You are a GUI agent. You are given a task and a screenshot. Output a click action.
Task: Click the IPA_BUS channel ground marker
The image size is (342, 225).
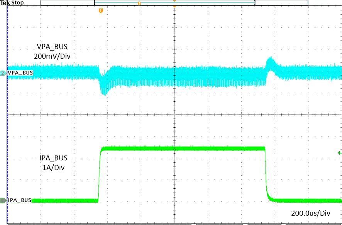point(3,200)
